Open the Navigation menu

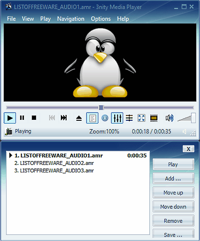[x=71, y=19]
